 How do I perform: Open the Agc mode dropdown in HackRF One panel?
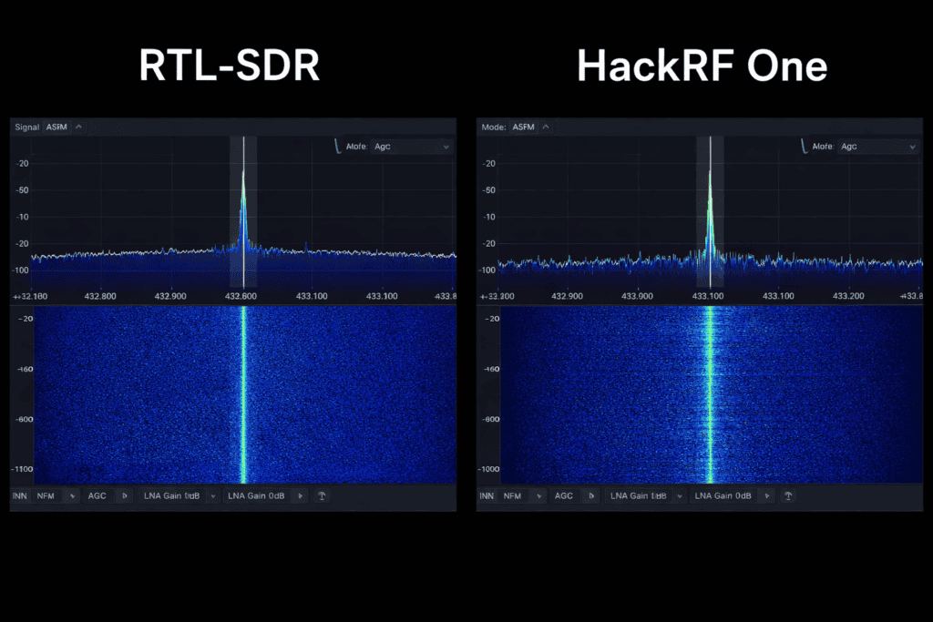pos(877,147)
